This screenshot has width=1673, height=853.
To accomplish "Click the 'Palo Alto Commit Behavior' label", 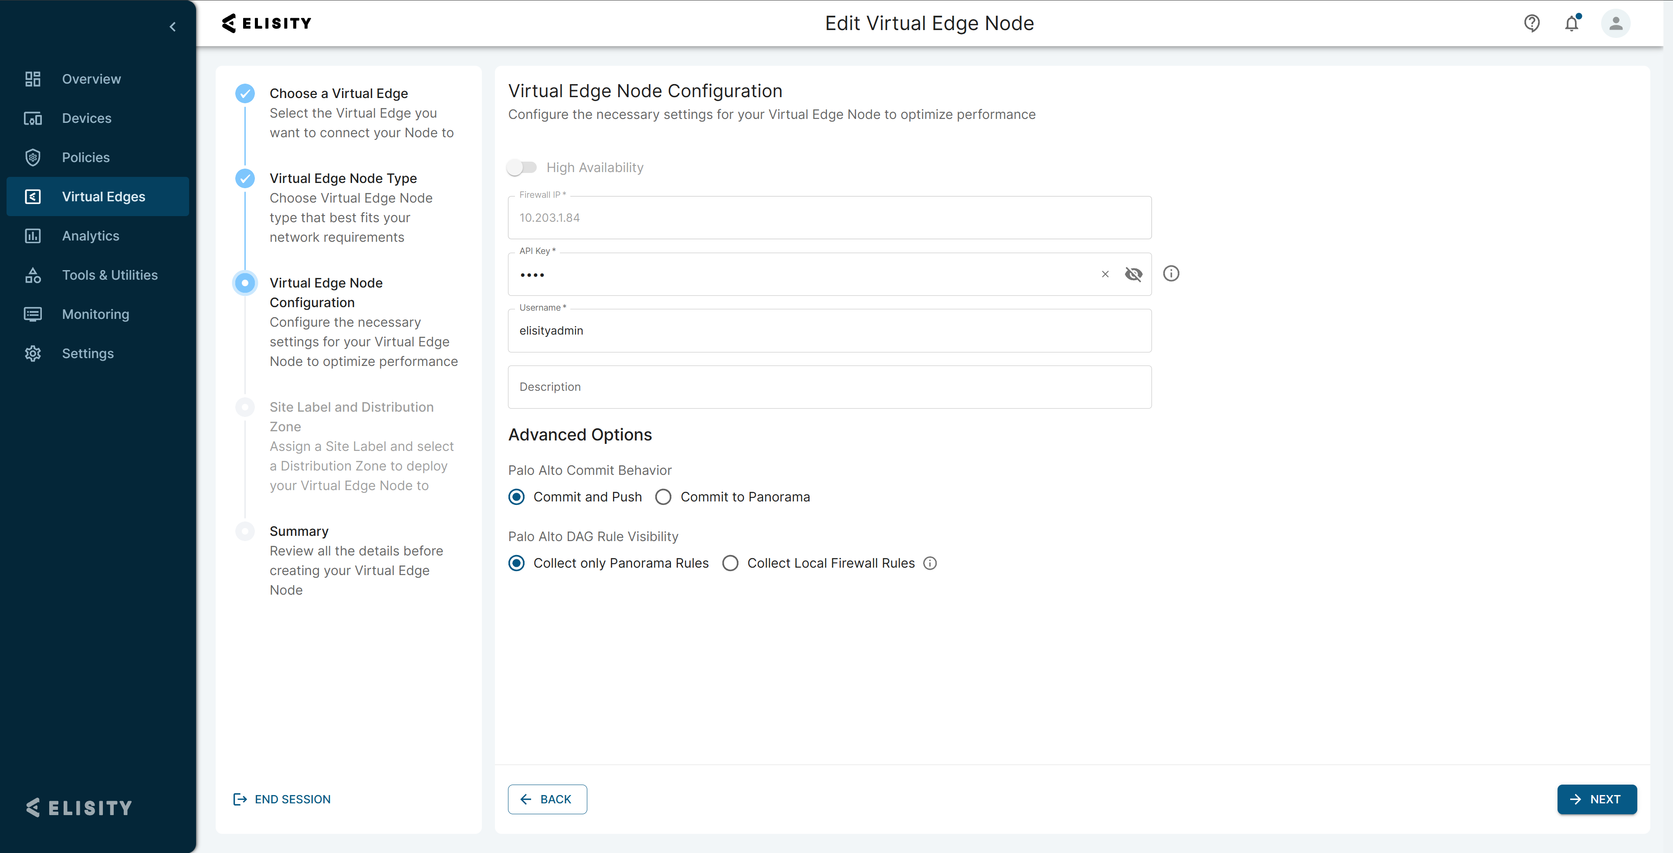I will (590, 471).
